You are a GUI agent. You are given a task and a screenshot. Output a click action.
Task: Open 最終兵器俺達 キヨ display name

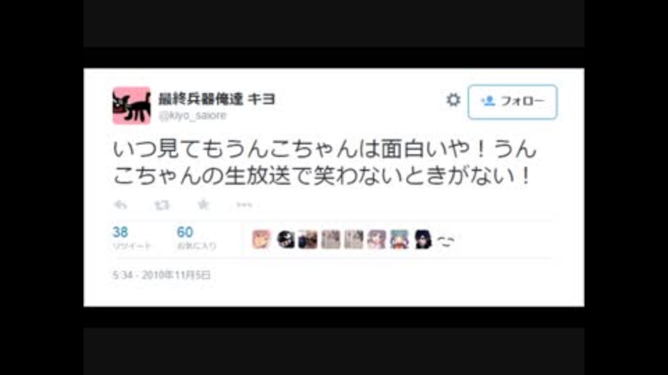click(x=217, y=99)
